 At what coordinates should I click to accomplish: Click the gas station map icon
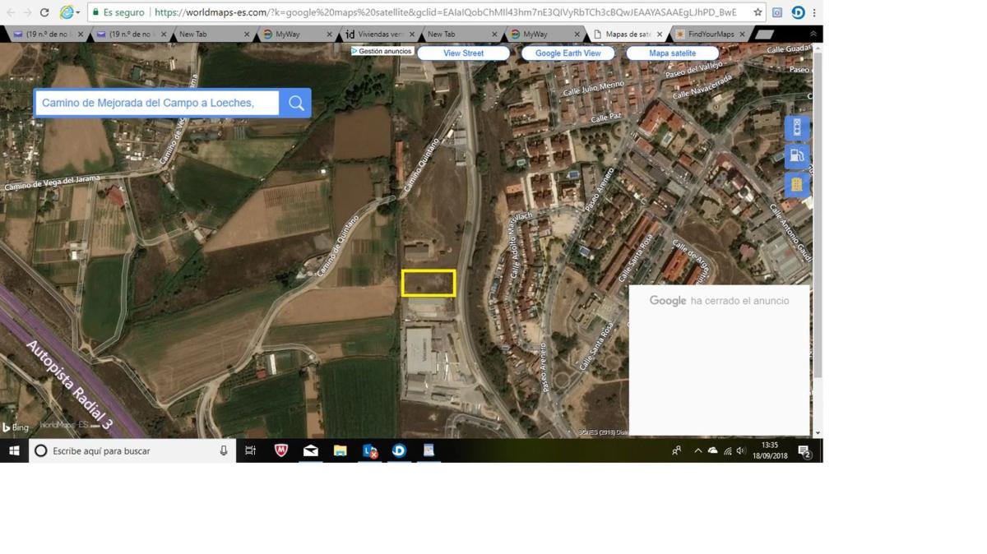tap(796, 156)
